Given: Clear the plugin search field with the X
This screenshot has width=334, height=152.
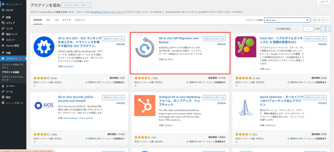Looking at the screenshot, I should point(307,20).
